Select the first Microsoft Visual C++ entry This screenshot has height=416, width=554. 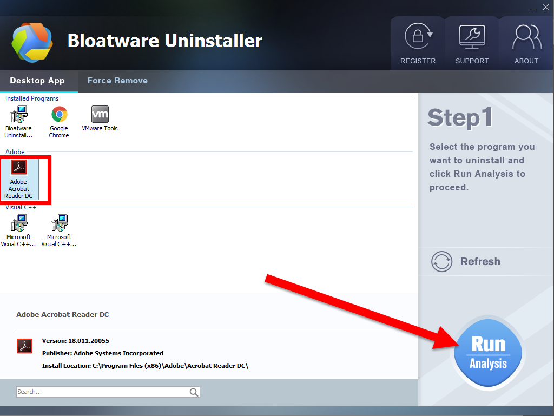pos(18,230)
